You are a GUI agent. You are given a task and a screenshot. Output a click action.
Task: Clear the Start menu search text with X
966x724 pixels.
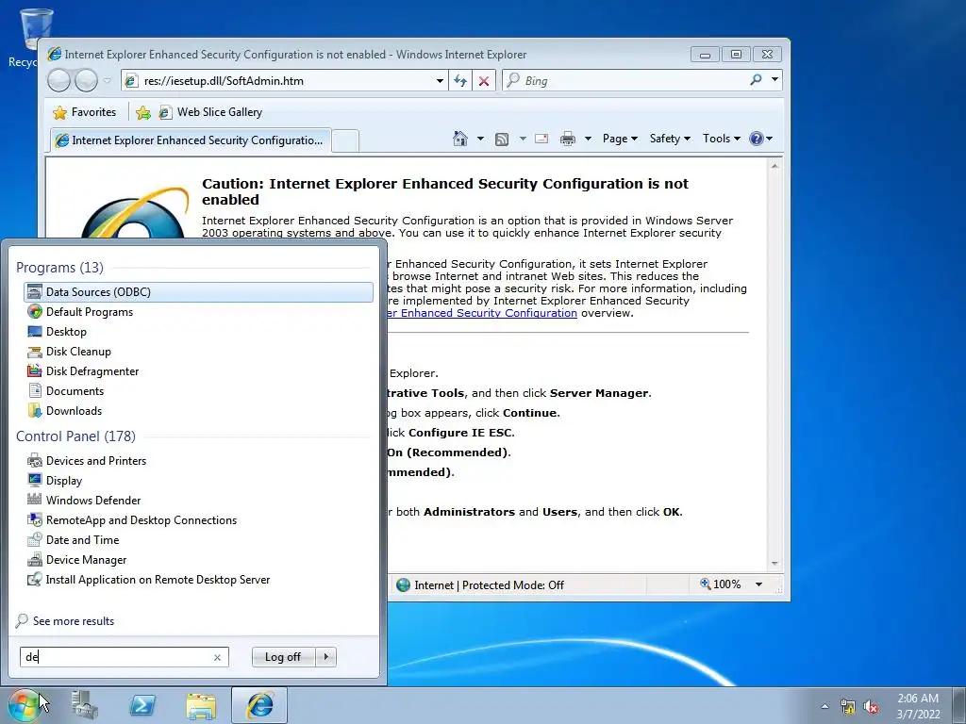pos(218,657)
